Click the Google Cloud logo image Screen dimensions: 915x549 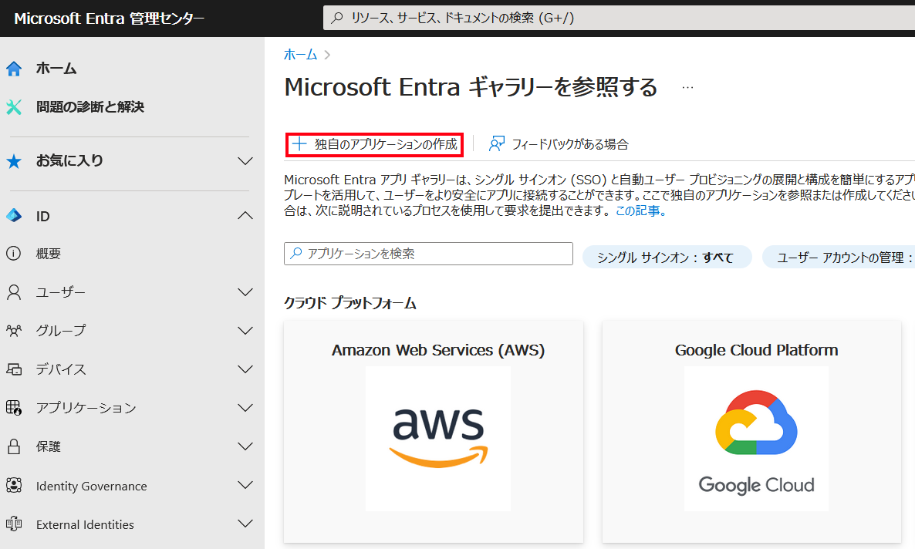coord(756,439)
